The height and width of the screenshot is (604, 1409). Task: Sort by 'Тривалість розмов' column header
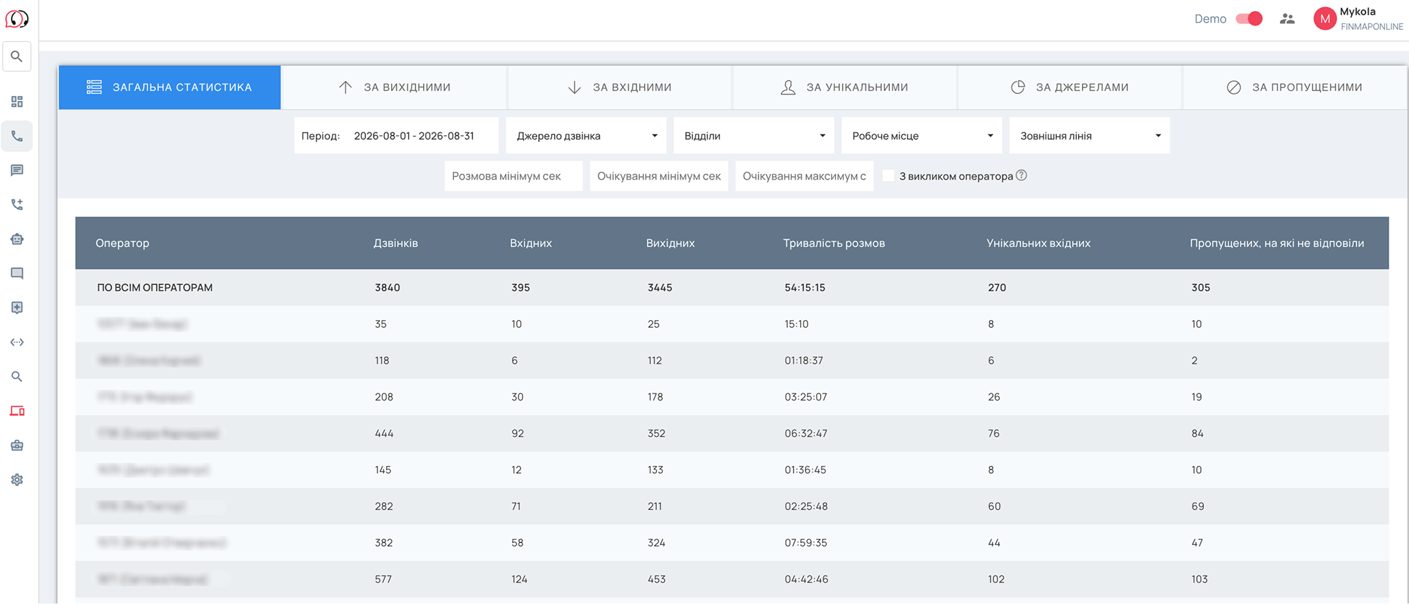click(x=834, y=243)
